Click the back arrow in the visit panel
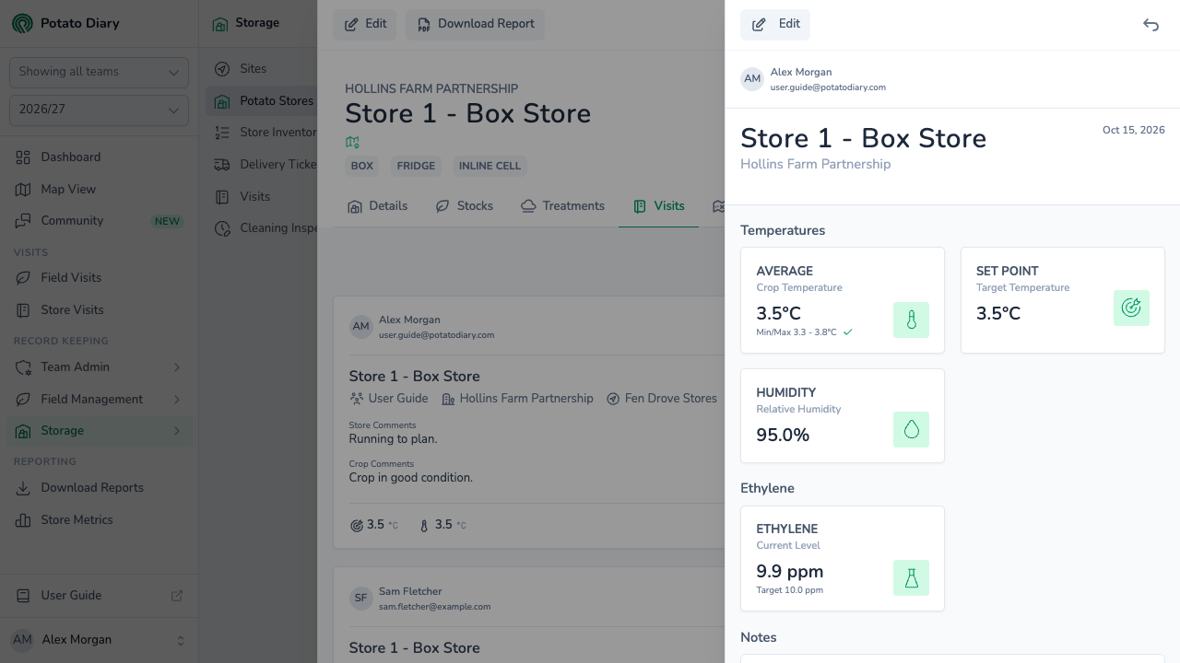The width and height of the screenshot is (1180, 663). [x=1150, y=25]
